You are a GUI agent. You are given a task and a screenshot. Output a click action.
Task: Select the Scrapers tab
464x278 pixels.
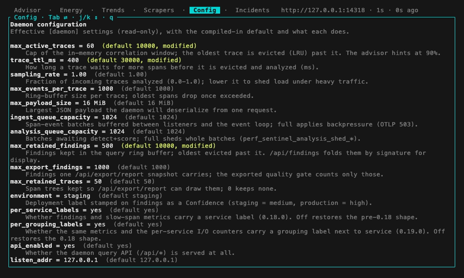click(159, 10)
